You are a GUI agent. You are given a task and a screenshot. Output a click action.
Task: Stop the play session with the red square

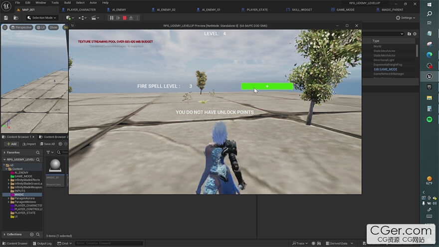[x=125, y=18]
